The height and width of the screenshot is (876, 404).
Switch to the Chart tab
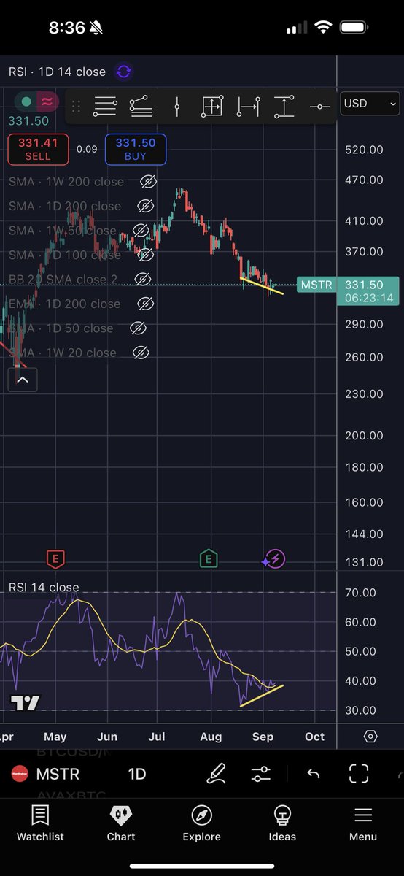[121, 823]
